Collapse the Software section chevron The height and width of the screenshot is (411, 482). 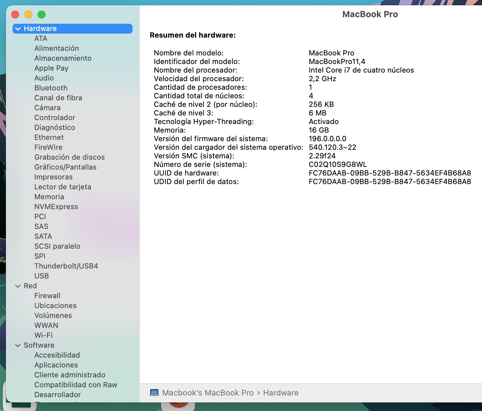point(18,345)
